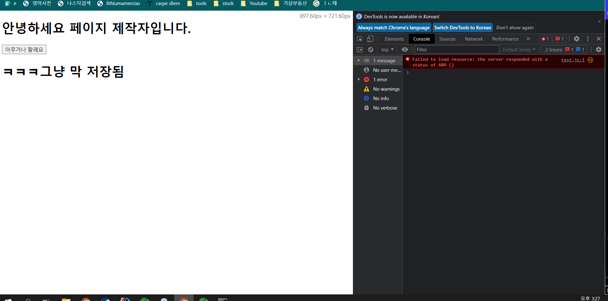Toggle the console sidebar panel icon
This screenshot has width=608, height=301.
coord(360,49)
